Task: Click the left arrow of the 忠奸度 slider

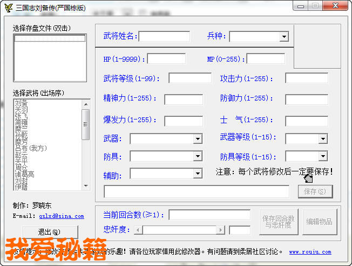Action: tap(138, 230)
